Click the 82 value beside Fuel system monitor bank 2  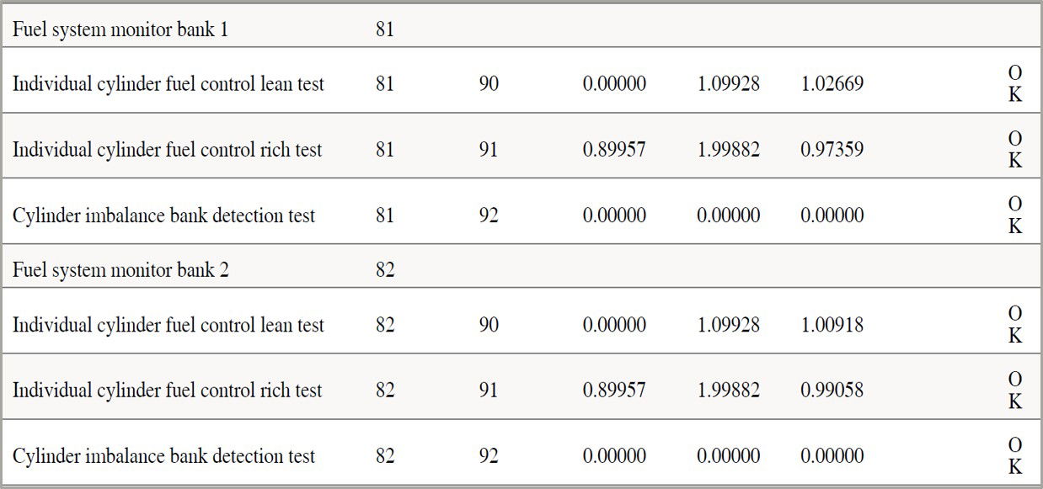tap(385, 270)
